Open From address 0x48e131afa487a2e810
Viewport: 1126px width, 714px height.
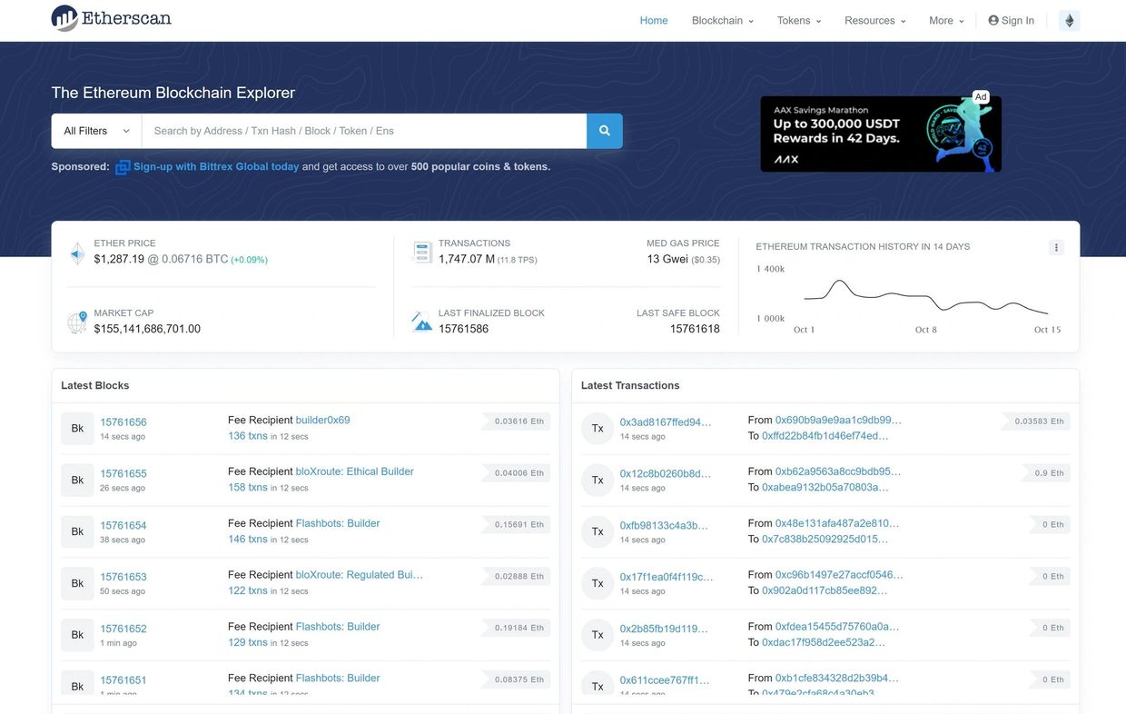coord(837,523)
